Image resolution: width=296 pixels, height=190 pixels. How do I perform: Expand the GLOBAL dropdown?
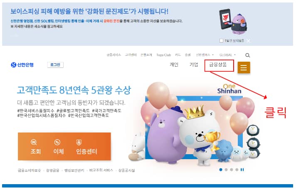(227, 55)
